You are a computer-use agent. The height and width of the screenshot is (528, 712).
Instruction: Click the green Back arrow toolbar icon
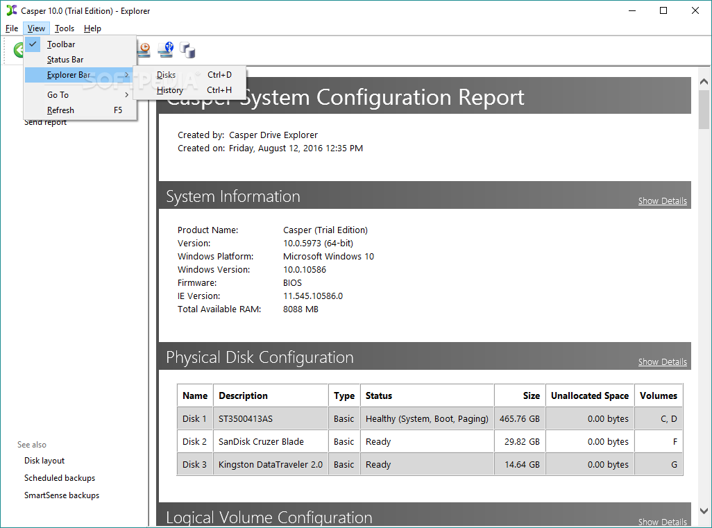[x=18, y=50]
